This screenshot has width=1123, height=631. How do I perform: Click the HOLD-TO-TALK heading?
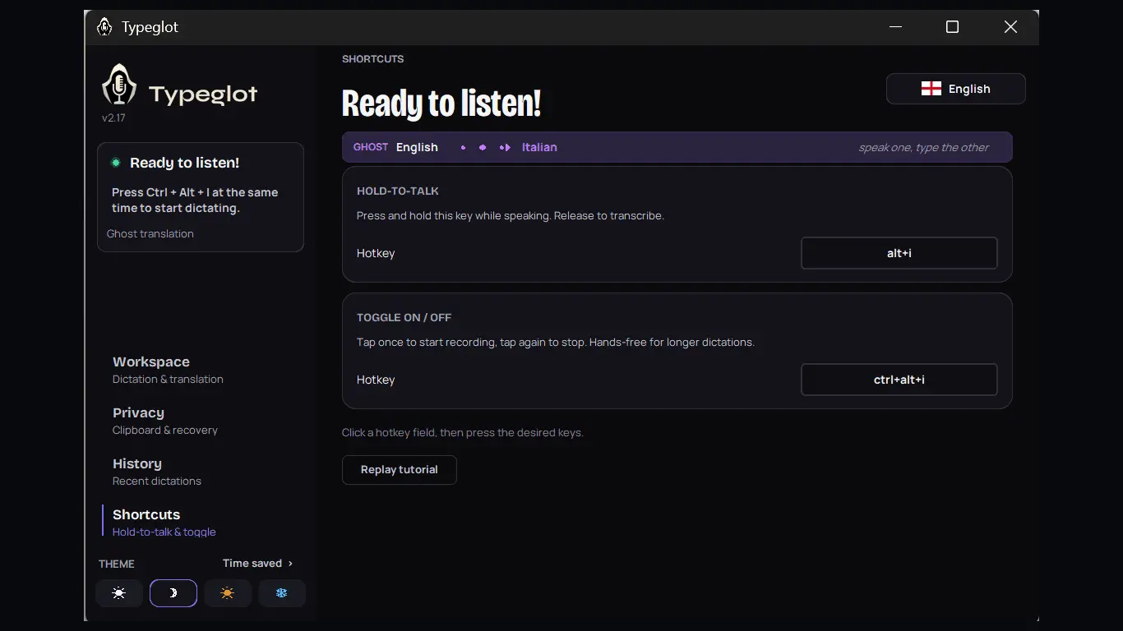[x=398, y=191]
